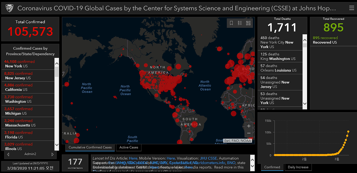Select 450 deaths New York City row

pyautogui.click(x=280, y=42)
